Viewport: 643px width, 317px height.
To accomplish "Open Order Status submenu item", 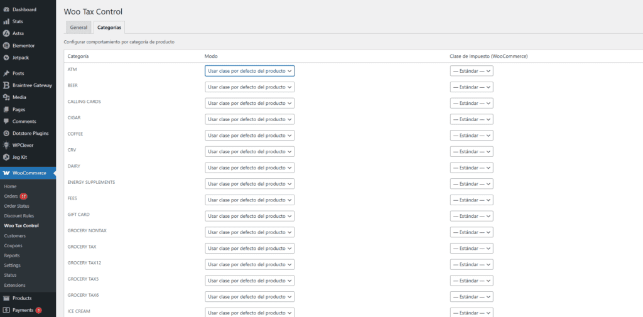I will (x=17, y=206).
